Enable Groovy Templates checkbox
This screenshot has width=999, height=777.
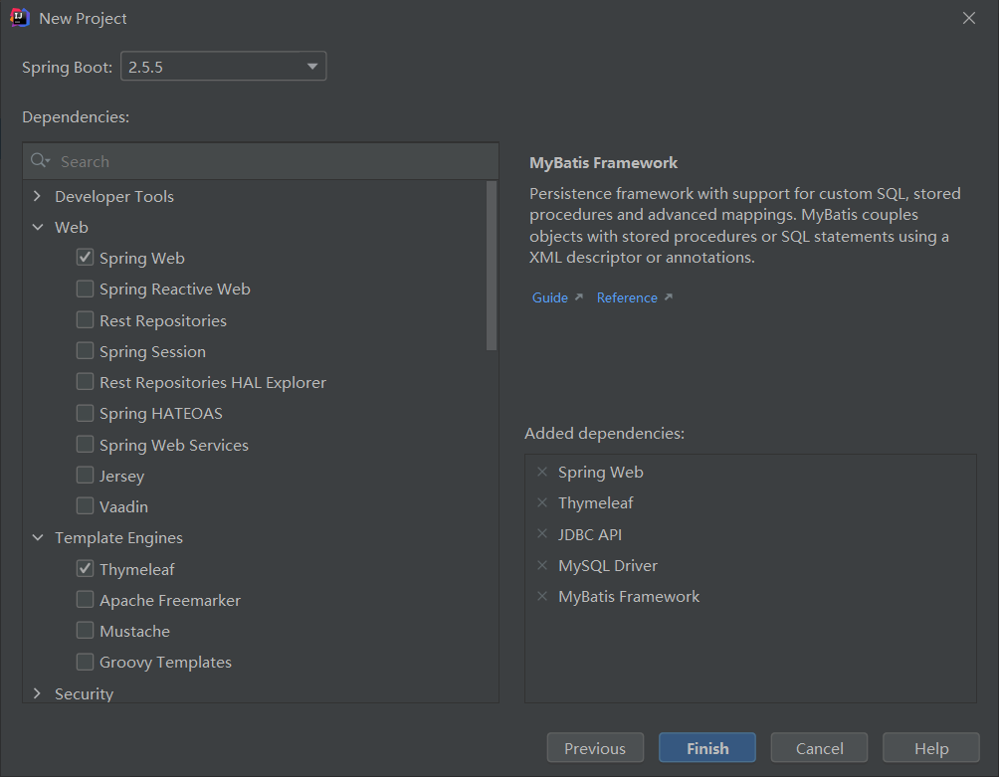pyautogui.click(x=85, y=662)
